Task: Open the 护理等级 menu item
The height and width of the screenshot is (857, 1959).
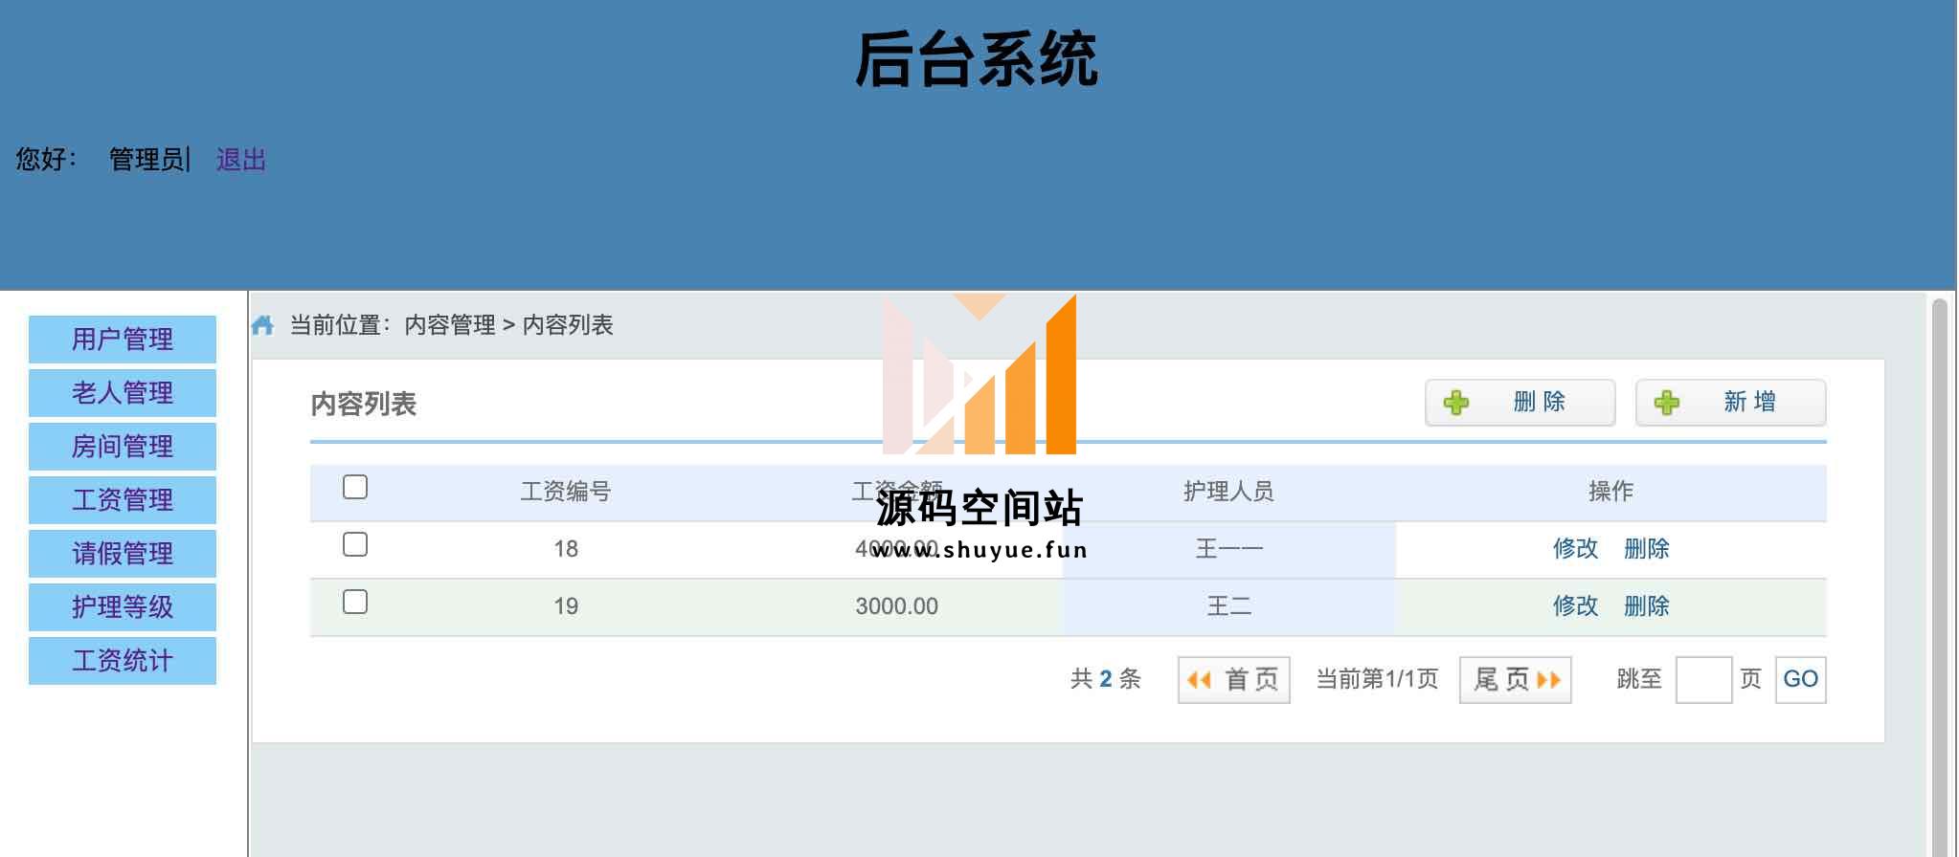Action: tap(123, 607)
